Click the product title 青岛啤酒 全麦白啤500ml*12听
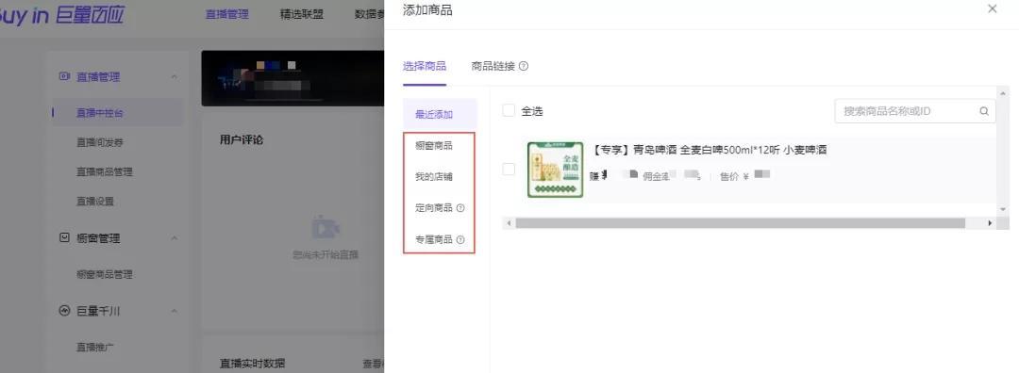The width and height of the screenshot is (1019, 373). 710,151
